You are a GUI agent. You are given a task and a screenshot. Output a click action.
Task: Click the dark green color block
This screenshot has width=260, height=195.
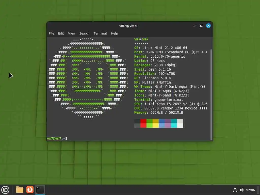coord(149,121)
